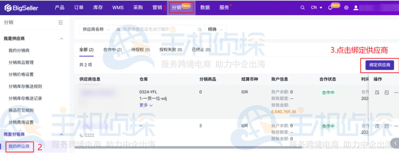399x153 pixels.
Task: Click first action icon in 2222 supplier row
Action: (377, 126)
